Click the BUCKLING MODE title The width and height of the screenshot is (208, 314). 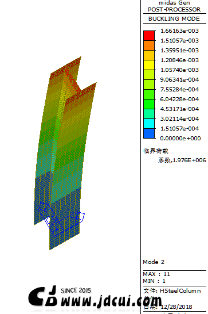pos(174,19)
